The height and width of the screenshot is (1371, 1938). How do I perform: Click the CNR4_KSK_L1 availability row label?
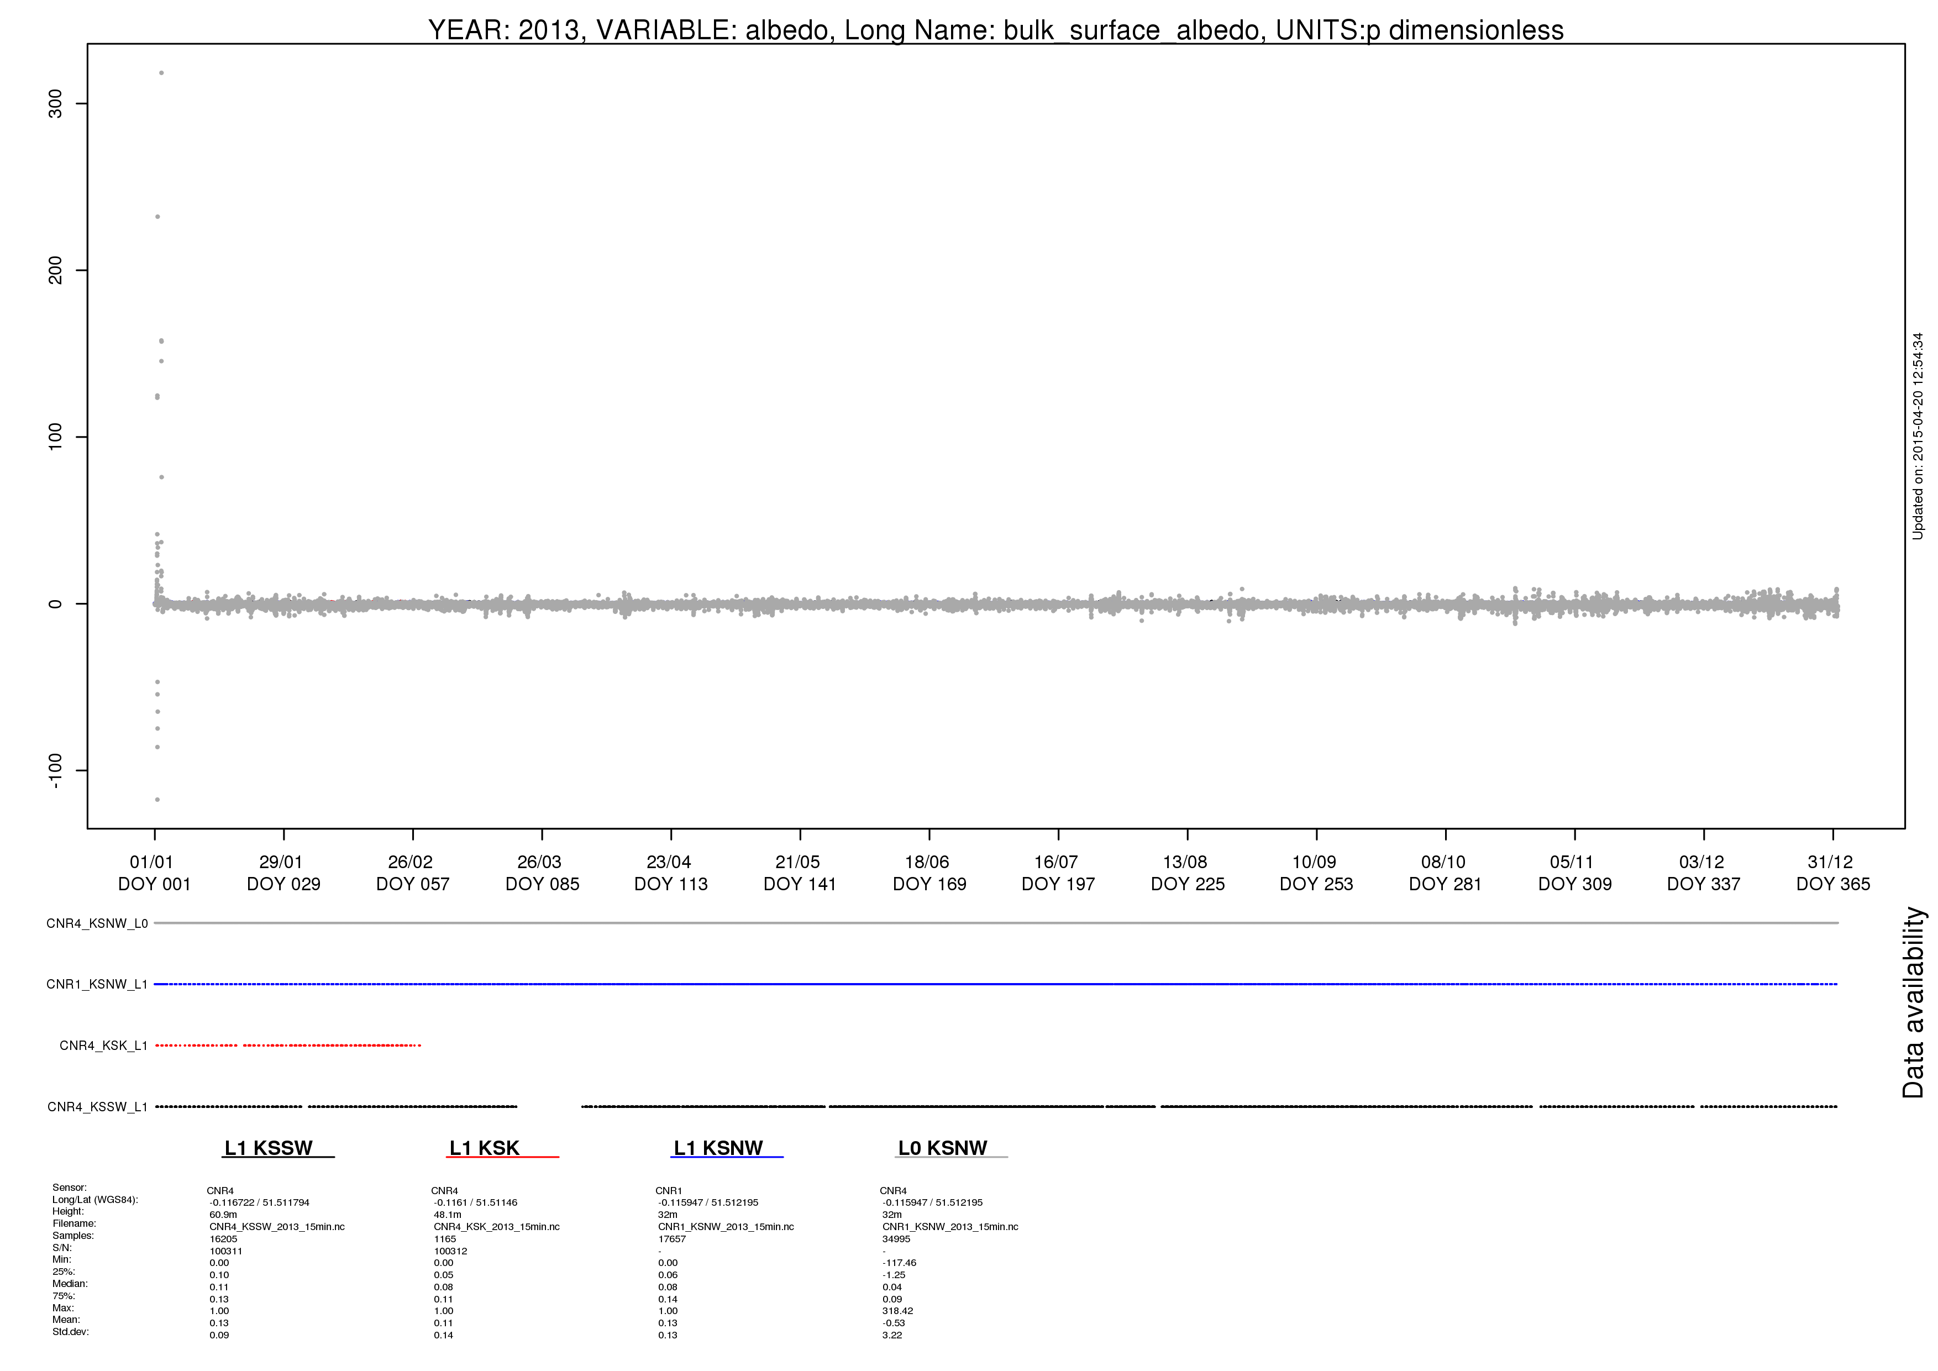[x=104, y=1046]
